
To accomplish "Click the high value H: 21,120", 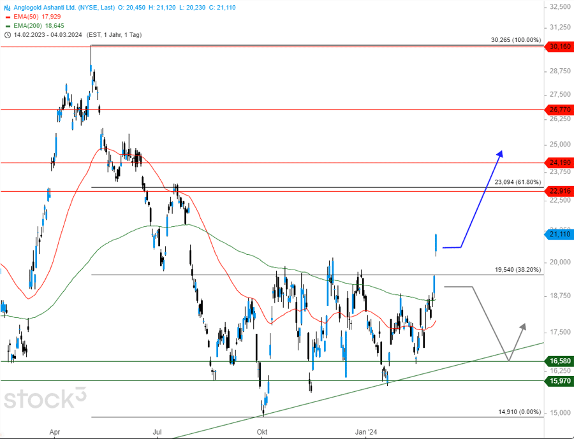I will point(162,7).
